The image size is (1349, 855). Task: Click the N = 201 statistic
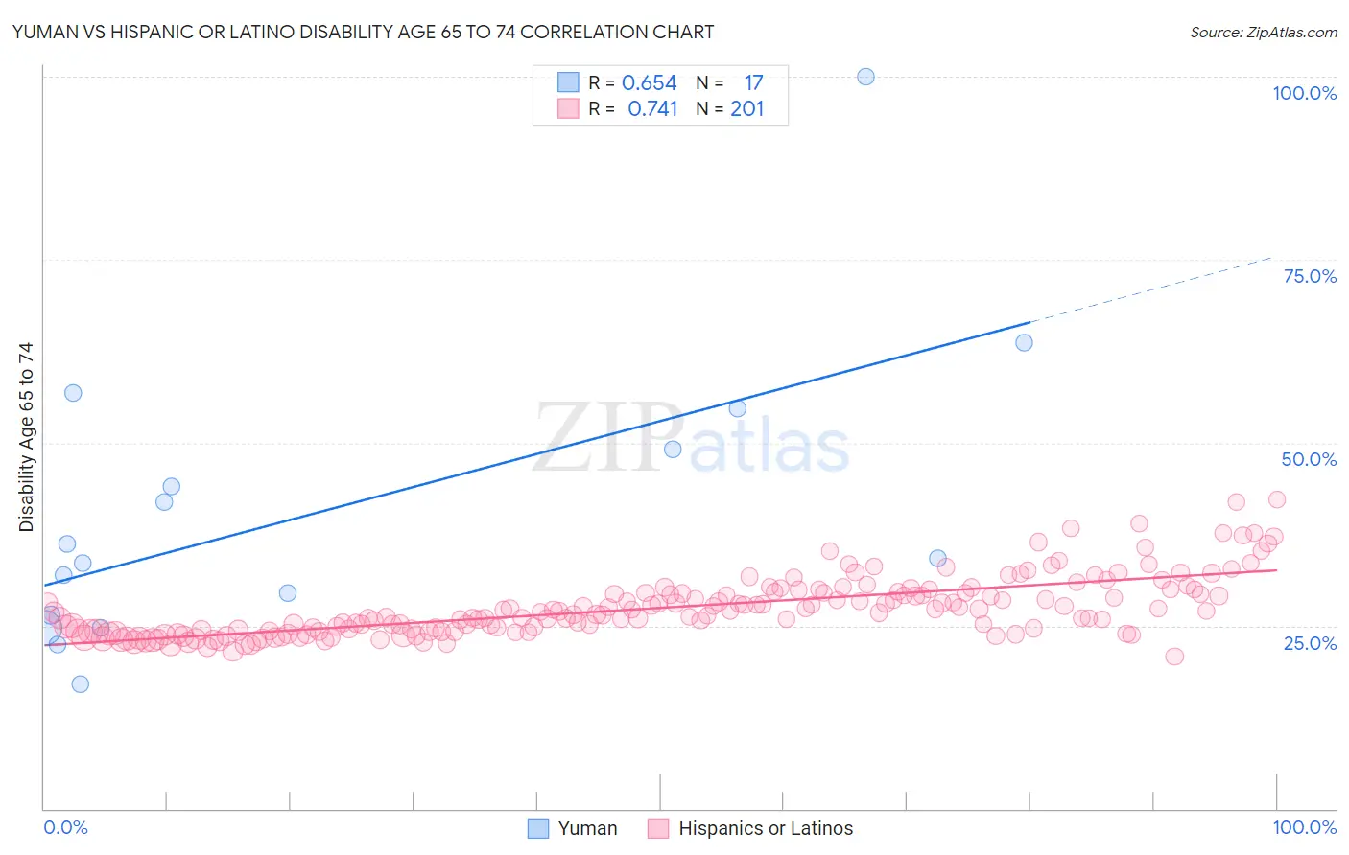pyautogui.click(x=730, y=109)
